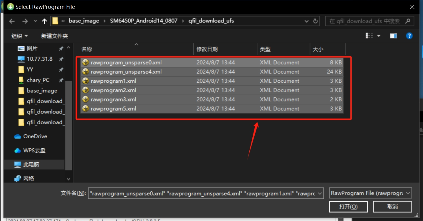
Task: Click the Back navigation arrow
Action: 12,21
